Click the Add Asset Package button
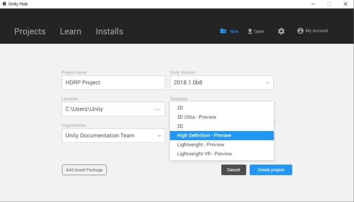 (84, 170)
